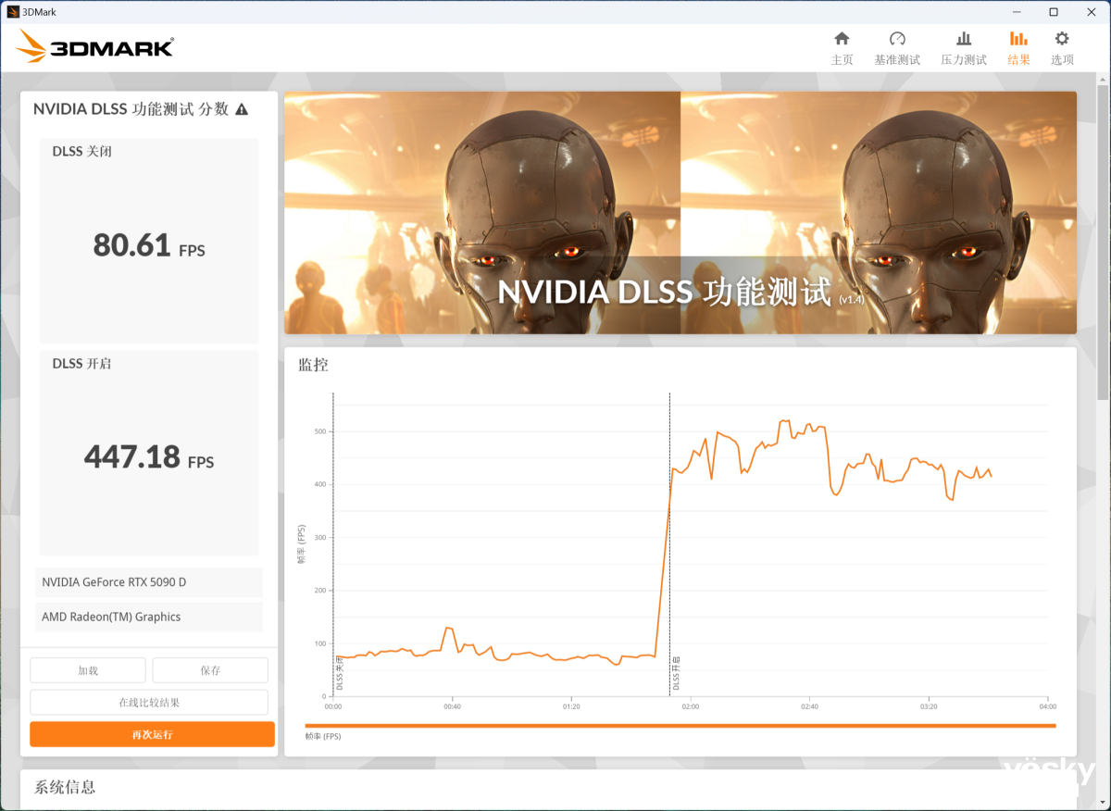This screenshot has width=1111, height=811.
Task: Click the DLSS 开启 dashed marker on chart
Action: coord(669,546)
